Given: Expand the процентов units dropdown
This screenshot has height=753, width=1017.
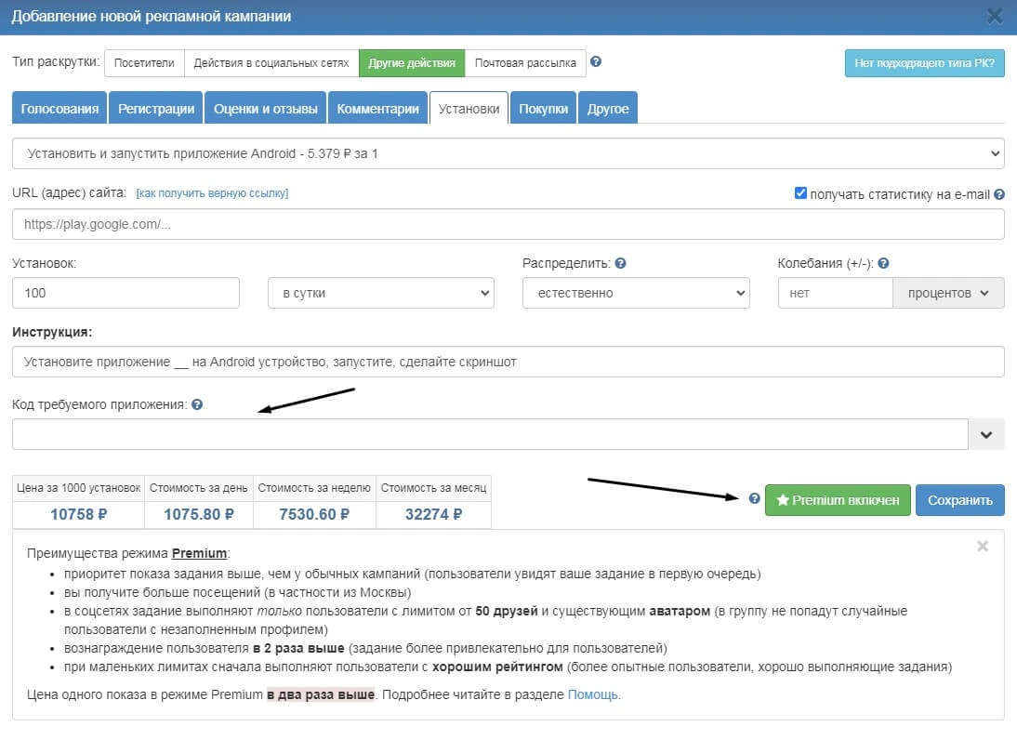Looking at the screenshot, I should pyautogui.click(x=948, y=293).
